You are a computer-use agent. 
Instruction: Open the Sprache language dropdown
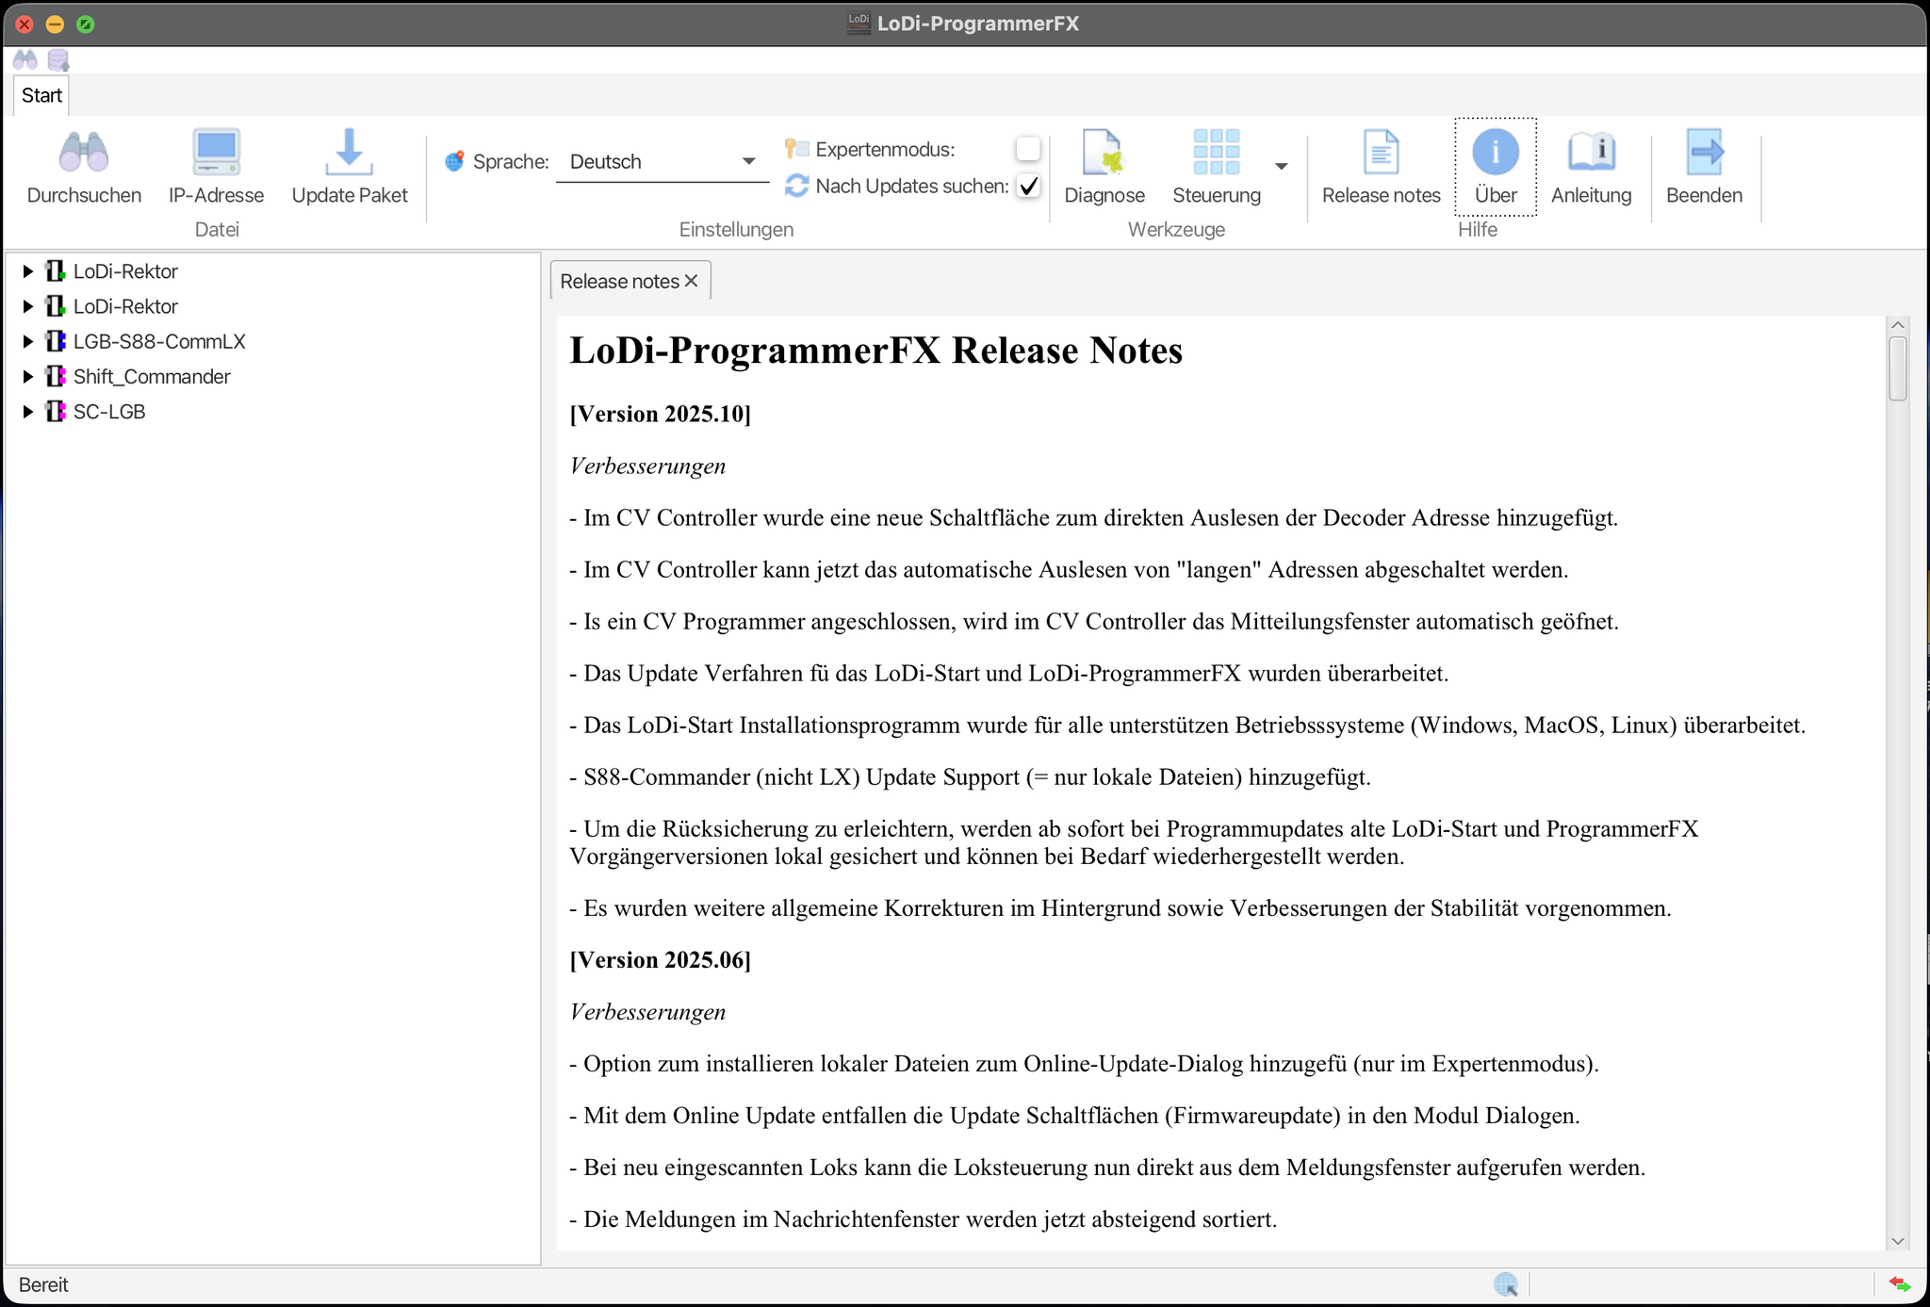pyautogui.click(x=662, y=161)
